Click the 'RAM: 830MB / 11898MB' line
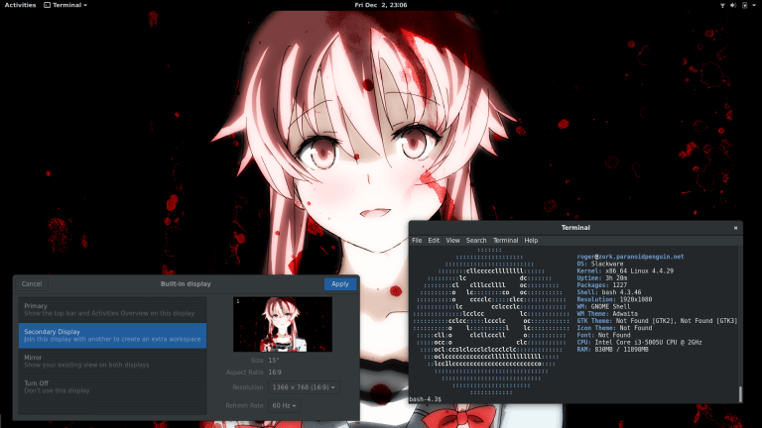The height and width of the screenshot is (428, 762). coord(612,350)
